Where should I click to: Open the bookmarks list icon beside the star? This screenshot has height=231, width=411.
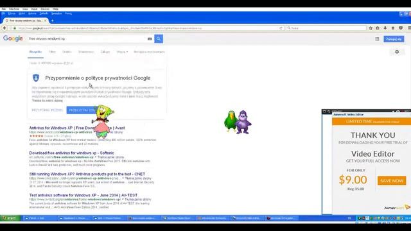tap(378, 28)
